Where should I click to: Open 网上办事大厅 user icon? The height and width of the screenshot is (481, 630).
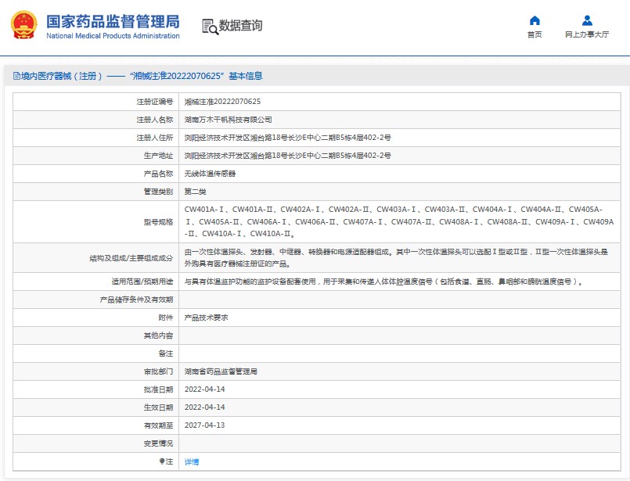click(x=587, y=20)
